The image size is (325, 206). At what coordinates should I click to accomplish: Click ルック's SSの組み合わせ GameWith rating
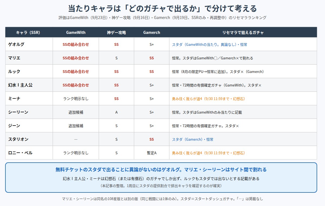(76, 72)
